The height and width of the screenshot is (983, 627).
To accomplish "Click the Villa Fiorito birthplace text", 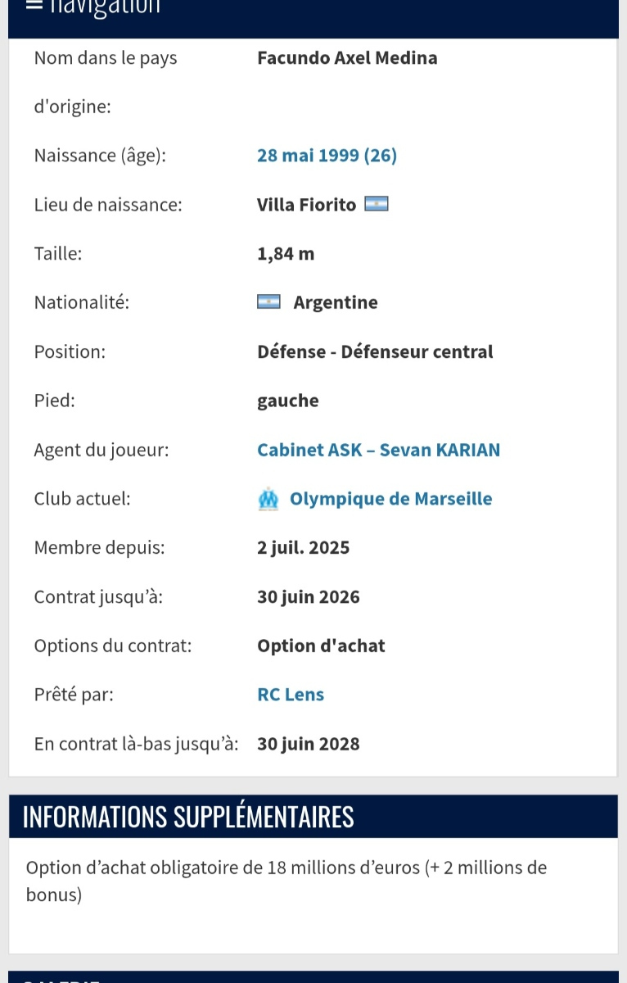I will (x=306, y=205).
